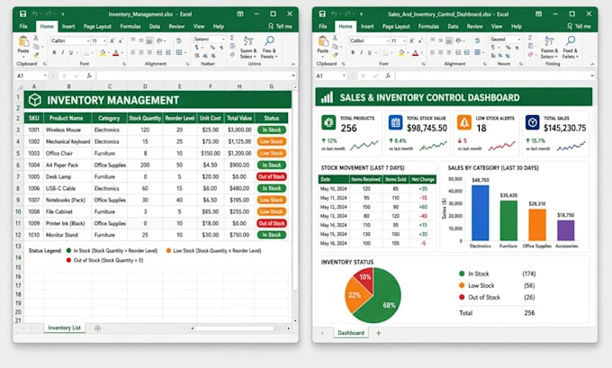Click font color swatch in Inventory_Management window

(x=115, y=53)
